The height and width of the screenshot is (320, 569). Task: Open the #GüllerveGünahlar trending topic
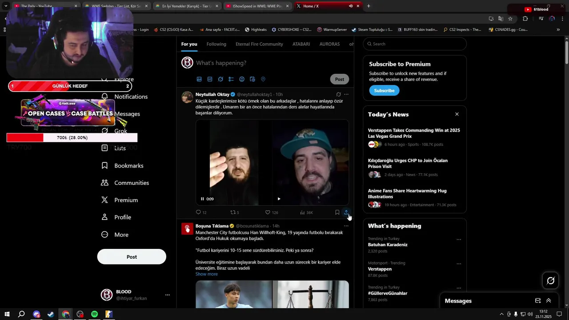pyautogui.click(x=388, y=293)
